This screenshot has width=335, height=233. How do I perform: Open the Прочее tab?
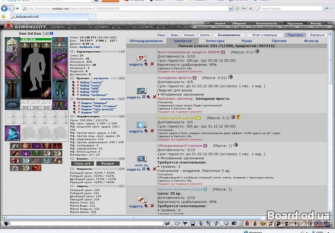click(279, 41)
